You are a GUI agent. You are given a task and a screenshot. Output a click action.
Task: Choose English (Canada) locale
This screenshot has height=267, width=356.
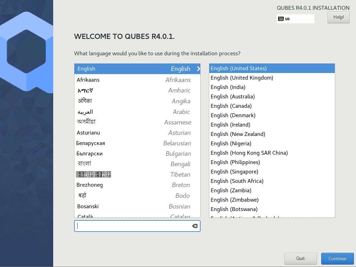click(272, 106)
